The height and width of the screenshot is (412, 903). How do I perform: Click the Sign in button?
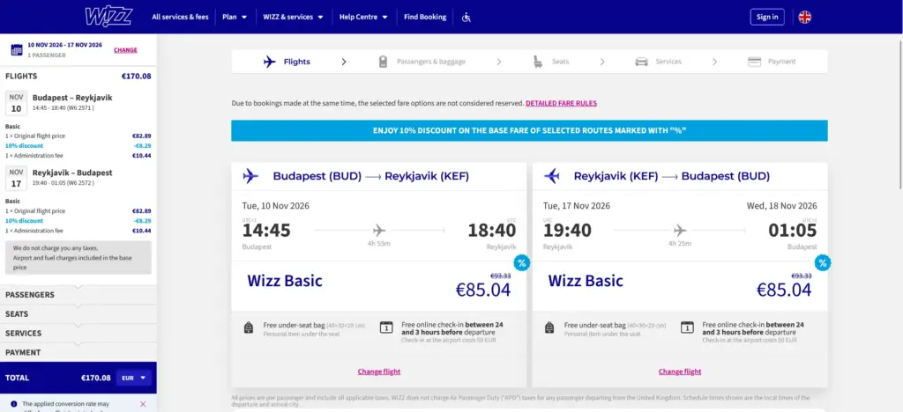tap(767, 18)
